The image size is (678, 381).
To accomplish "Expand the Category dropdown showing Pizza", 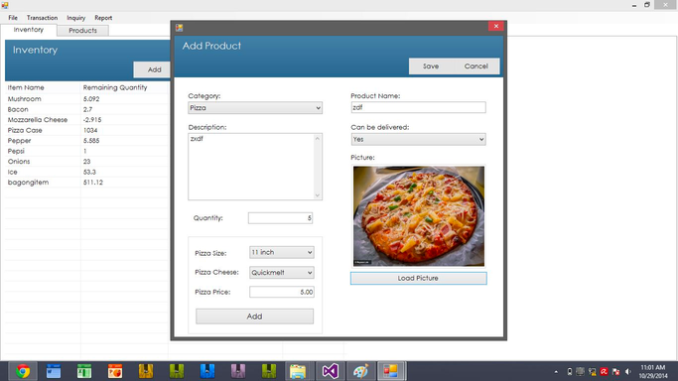I will (x=255, y=108).
